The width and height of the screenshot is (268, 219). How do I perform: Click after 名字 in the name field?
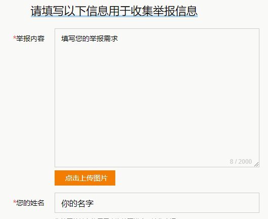[94, 203]
